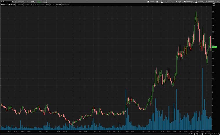Open the Style menu
The image size is (220, 135).
pyautogui.click(x=179, y=1)
